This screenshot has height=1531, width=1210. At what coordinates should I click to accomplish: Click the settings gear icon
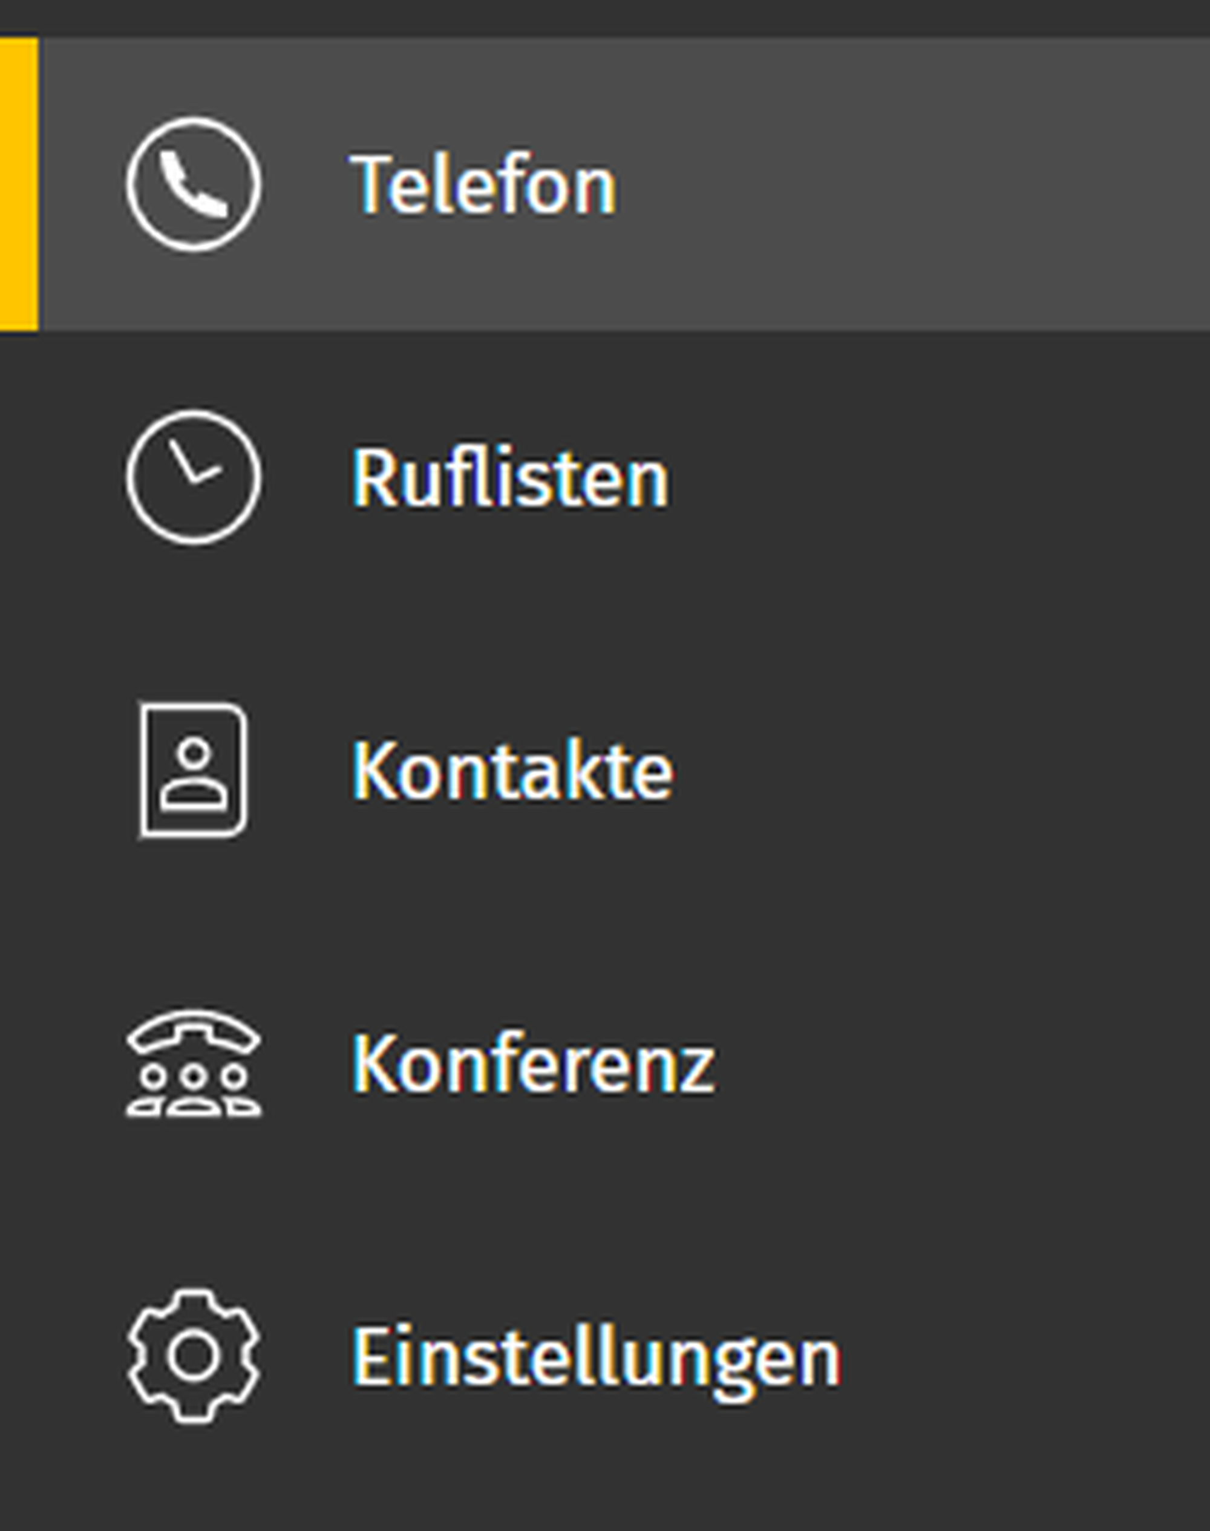coord(194,1356)
